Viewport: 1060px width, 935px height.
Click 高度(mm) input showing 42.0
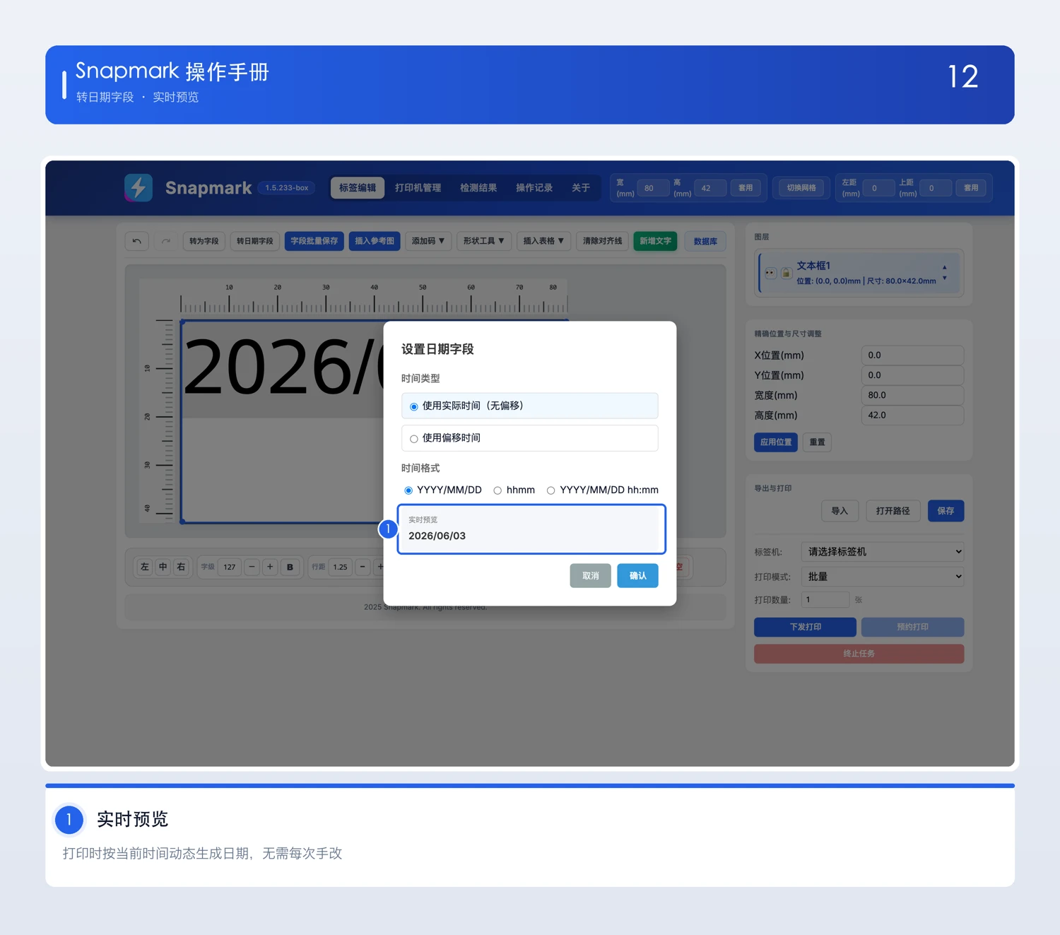point(912,416)
